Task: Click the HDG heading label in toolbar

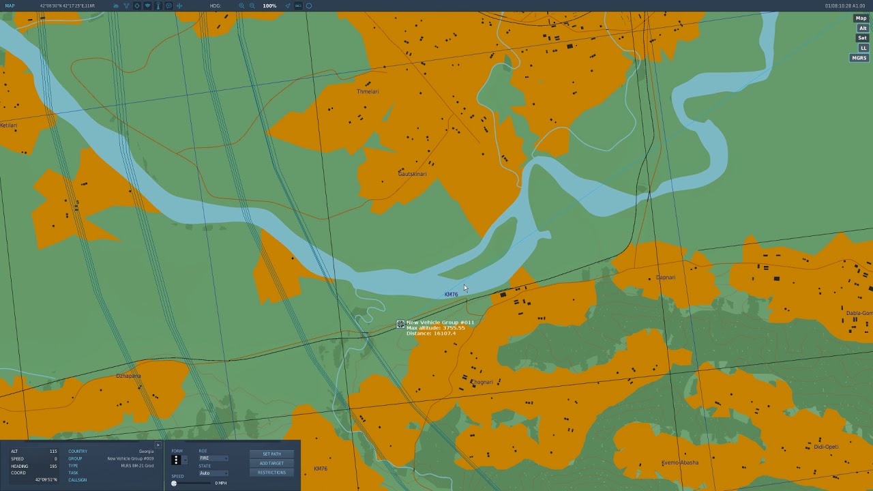Action: coord(216,5)
